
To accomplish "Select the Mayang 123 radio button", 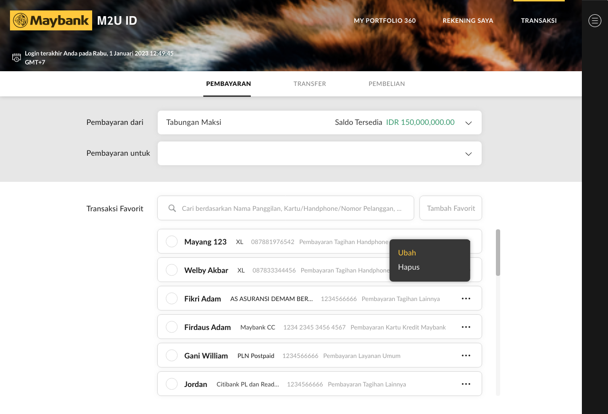I will pyautogui.click(x=171, y=242).
